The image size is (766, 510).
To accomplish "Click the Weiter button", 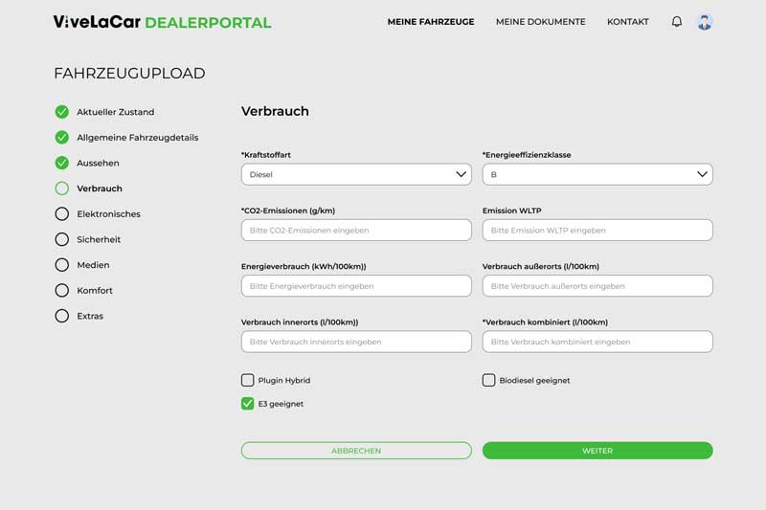I will pos(597,451).
